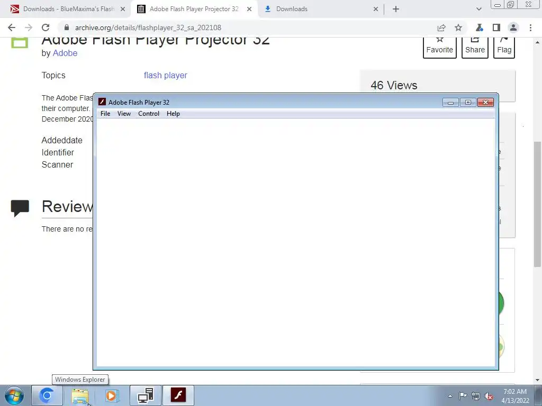Open the flash player topic link

[166, 75]
